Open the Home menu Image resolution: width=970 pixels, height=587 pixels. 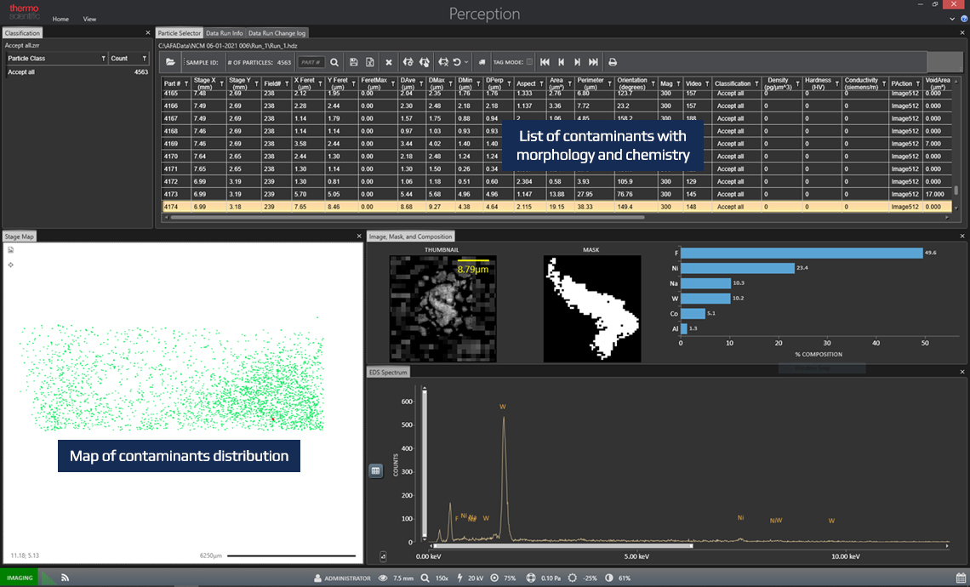tap(60, 20)
